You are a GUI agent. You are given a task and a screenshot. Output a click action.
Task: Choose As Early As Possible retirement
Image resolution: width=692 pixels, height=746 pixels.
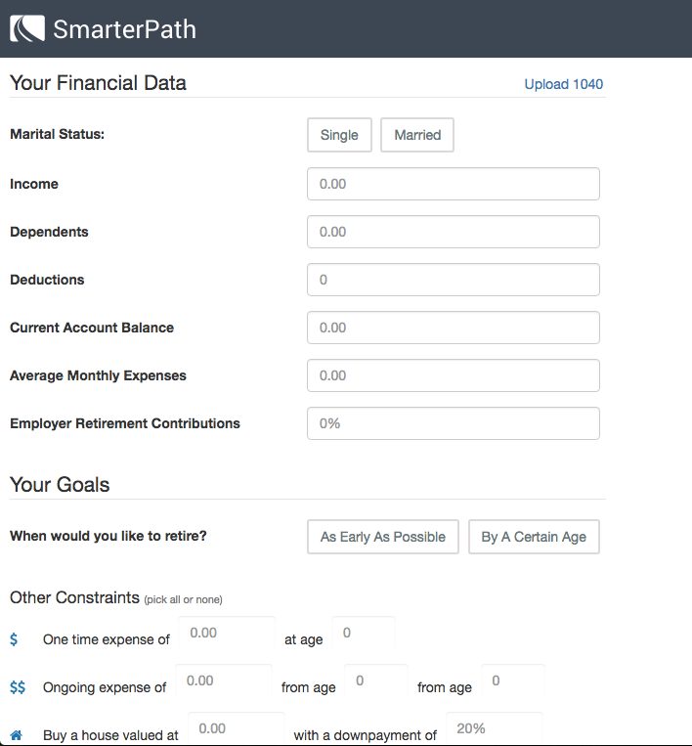click(x=383, y=537)
